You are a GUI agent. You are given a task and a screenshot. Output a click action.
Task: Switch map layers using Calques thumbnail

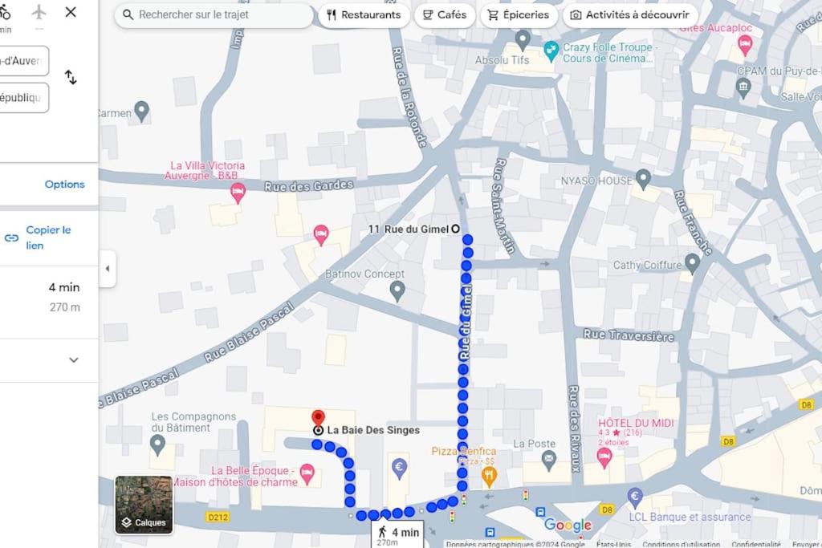tap(144, 505)
